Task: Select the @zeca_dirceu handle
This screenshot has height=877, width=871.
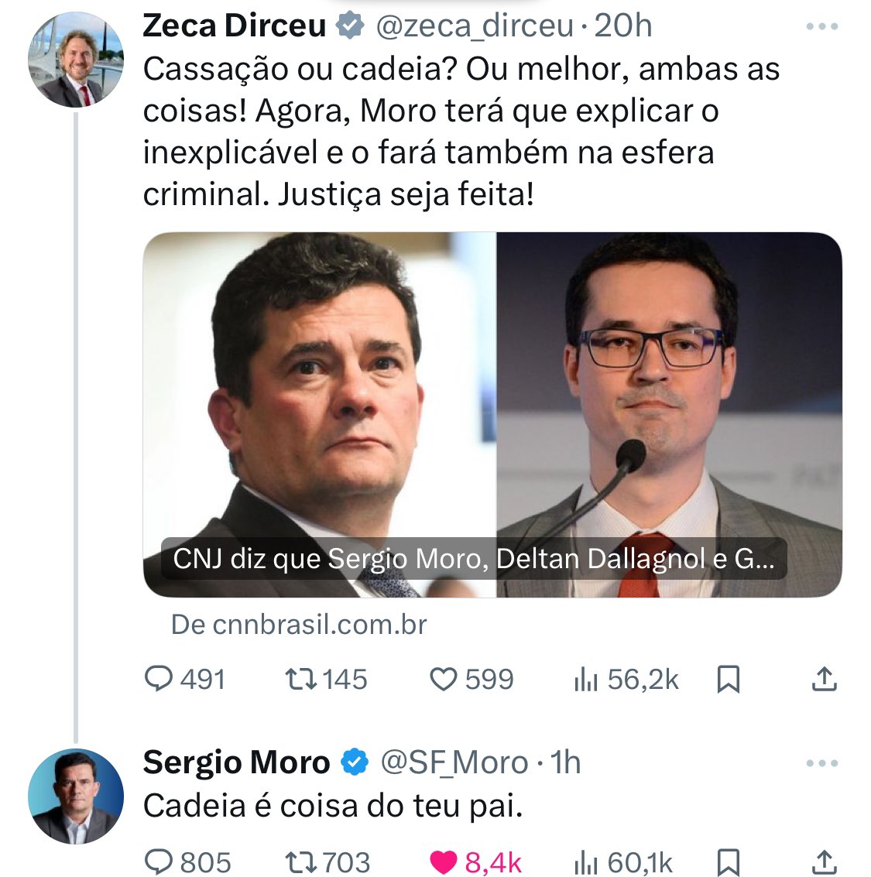Action: [473, 26]
